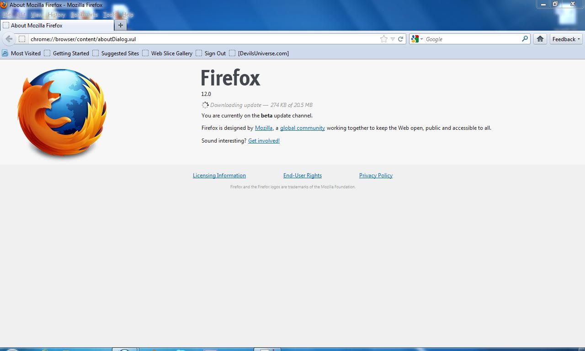Open the Most Visited bookmarks folder

21,53
